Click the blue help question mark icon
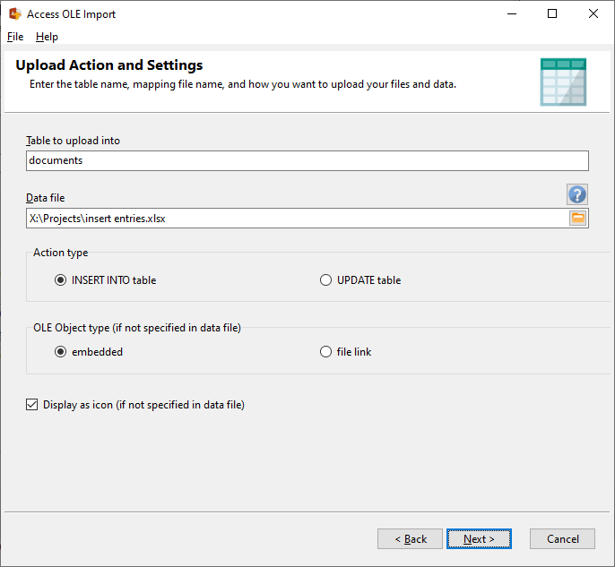Image resolution: width=615 pixels, height=567 pixels. point(576,194)
